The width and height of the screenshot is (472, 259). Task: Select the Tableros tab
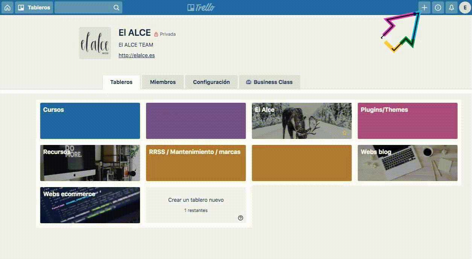pos(121,82)
